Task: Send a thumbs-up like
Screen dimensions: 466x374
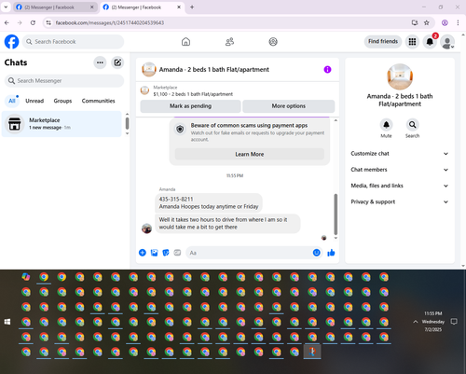Action: [331, 253]
